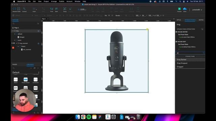
Task: Open the View menu
Action: pyautogui.click(x=40, y=1)
